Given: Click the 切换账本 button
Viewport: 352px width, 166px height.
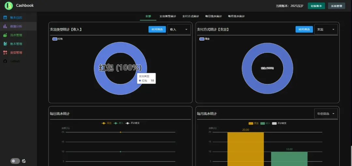Looking at the screenshot, I should point(316,6).
